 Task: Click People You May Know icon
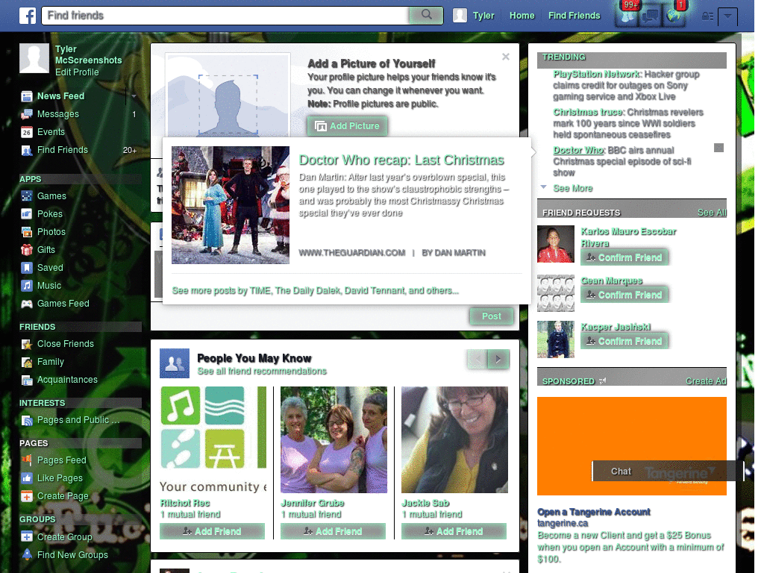[x=175, y=363]
